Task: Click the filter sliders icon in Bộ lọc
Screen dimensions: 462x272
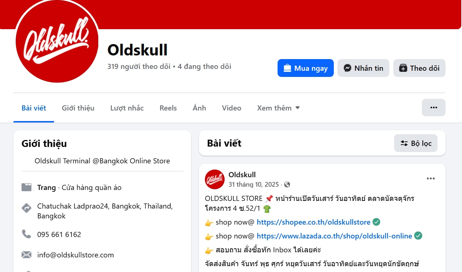Action: 404,143
